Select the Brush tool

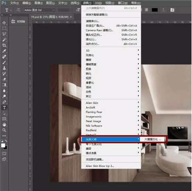[x=4, y=62]
